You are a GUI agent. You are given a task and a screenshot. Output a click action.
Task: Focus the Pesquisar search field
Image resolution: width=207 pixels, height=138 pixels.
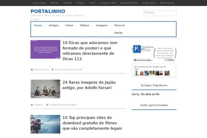160,13
